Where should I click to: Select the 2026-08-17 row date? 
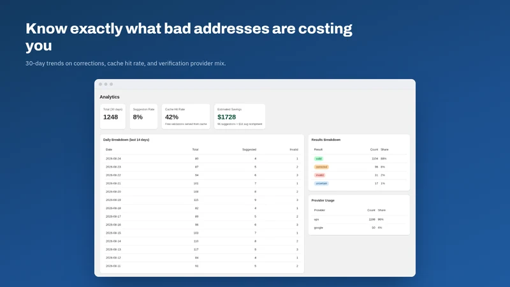click(113, 216)
